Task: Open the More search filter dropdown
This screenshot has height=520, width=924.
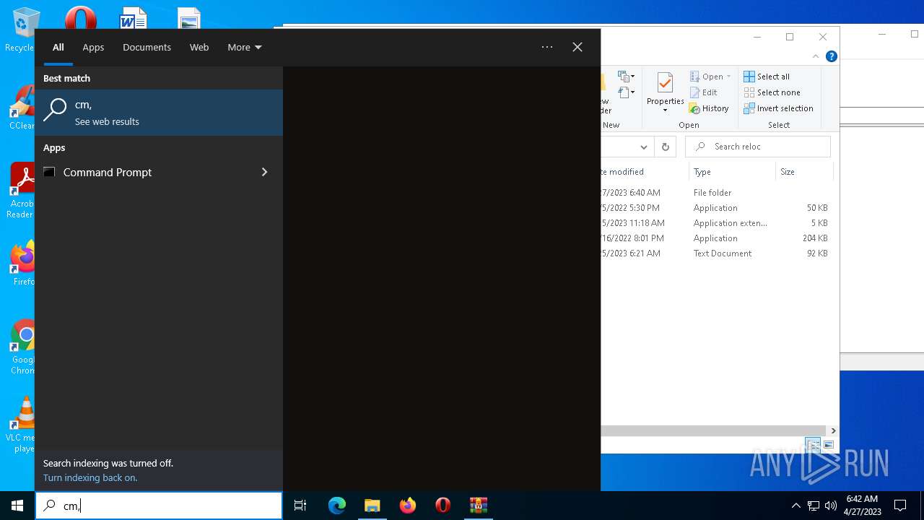Action: pos(244,47)
